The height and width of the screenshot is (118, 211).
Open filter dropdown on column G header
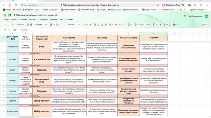pyautogui.click(x=166, y=33)
